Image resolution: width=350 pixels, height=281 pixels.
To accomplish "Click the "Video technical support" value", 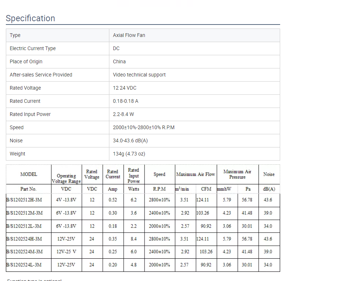I will [139, 75].
